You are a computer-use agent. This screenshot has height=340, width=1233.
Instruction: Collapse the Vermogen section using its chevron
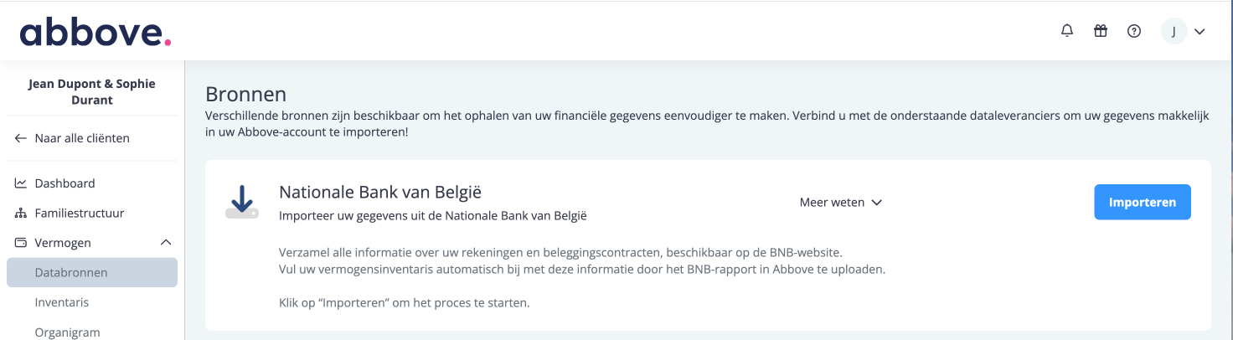pos(165,243)
